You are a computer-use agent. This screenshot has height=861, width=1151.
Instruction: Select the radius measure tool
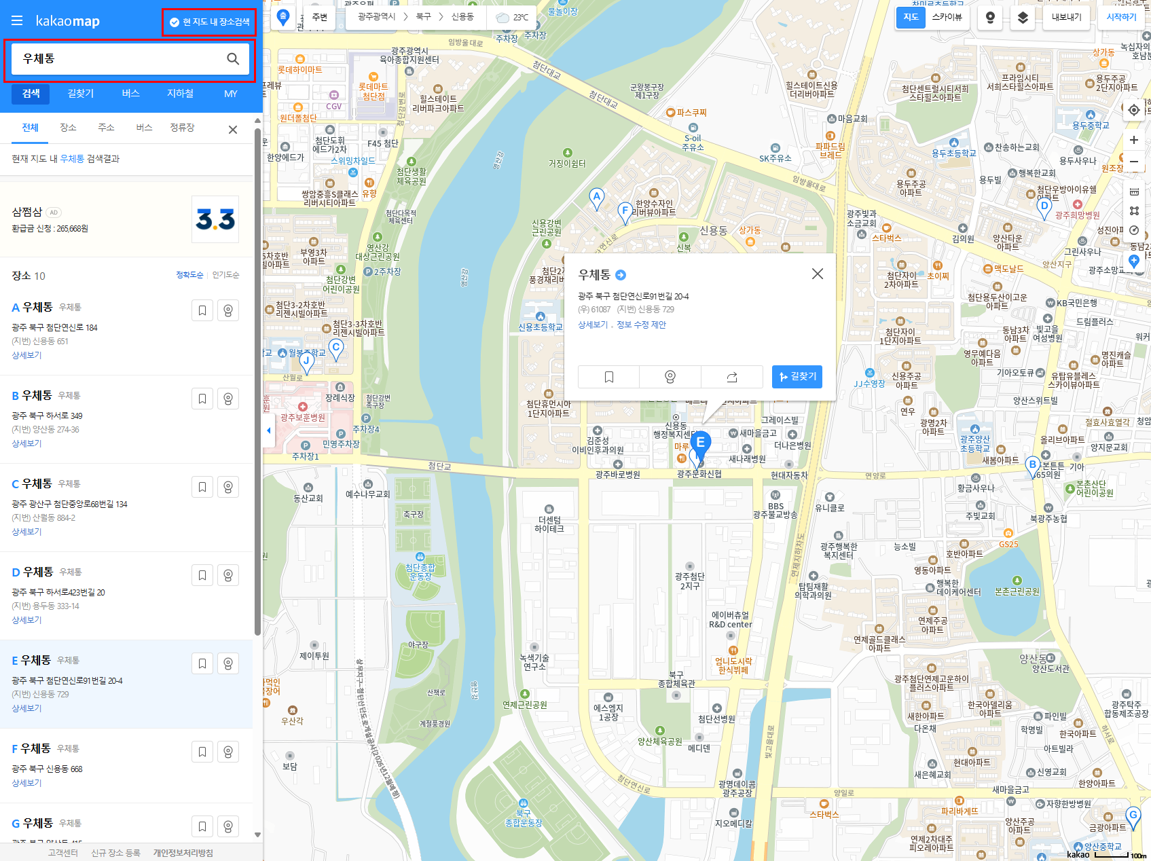pyautogui.click(x=1133, y=230)
